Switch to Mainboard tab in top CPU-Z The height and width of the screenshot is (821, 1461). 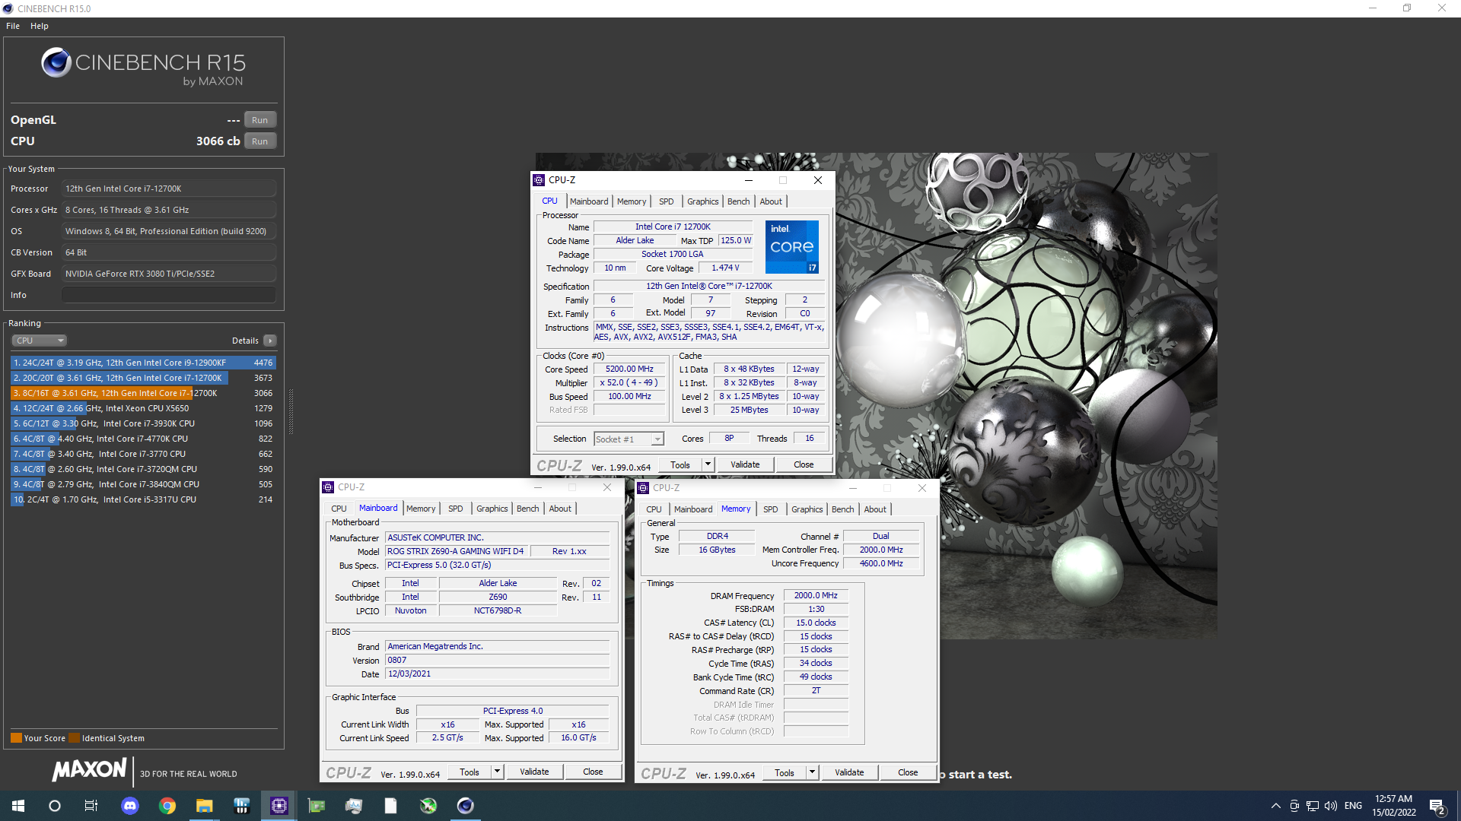tap(589, 201)
